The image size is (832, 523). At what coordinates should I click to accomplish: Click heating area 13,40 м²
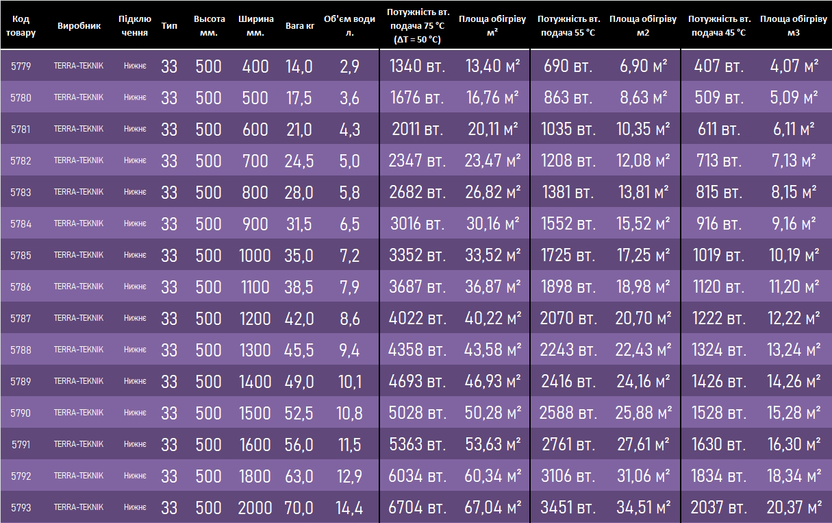pos(493,66)
